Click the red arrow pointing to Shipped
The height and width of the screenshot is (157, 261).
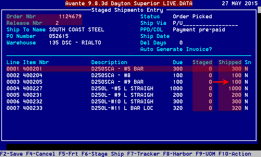221,82
